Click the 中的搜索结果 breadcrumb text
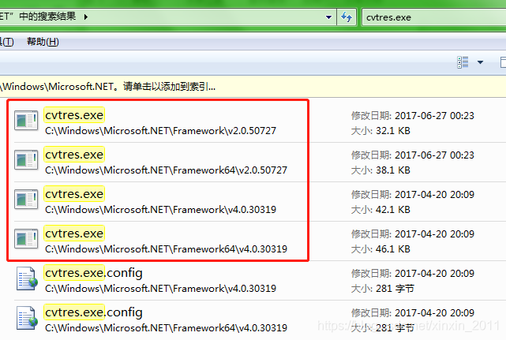The width and height of the screenshot is (506, 340). pos(47,16)
